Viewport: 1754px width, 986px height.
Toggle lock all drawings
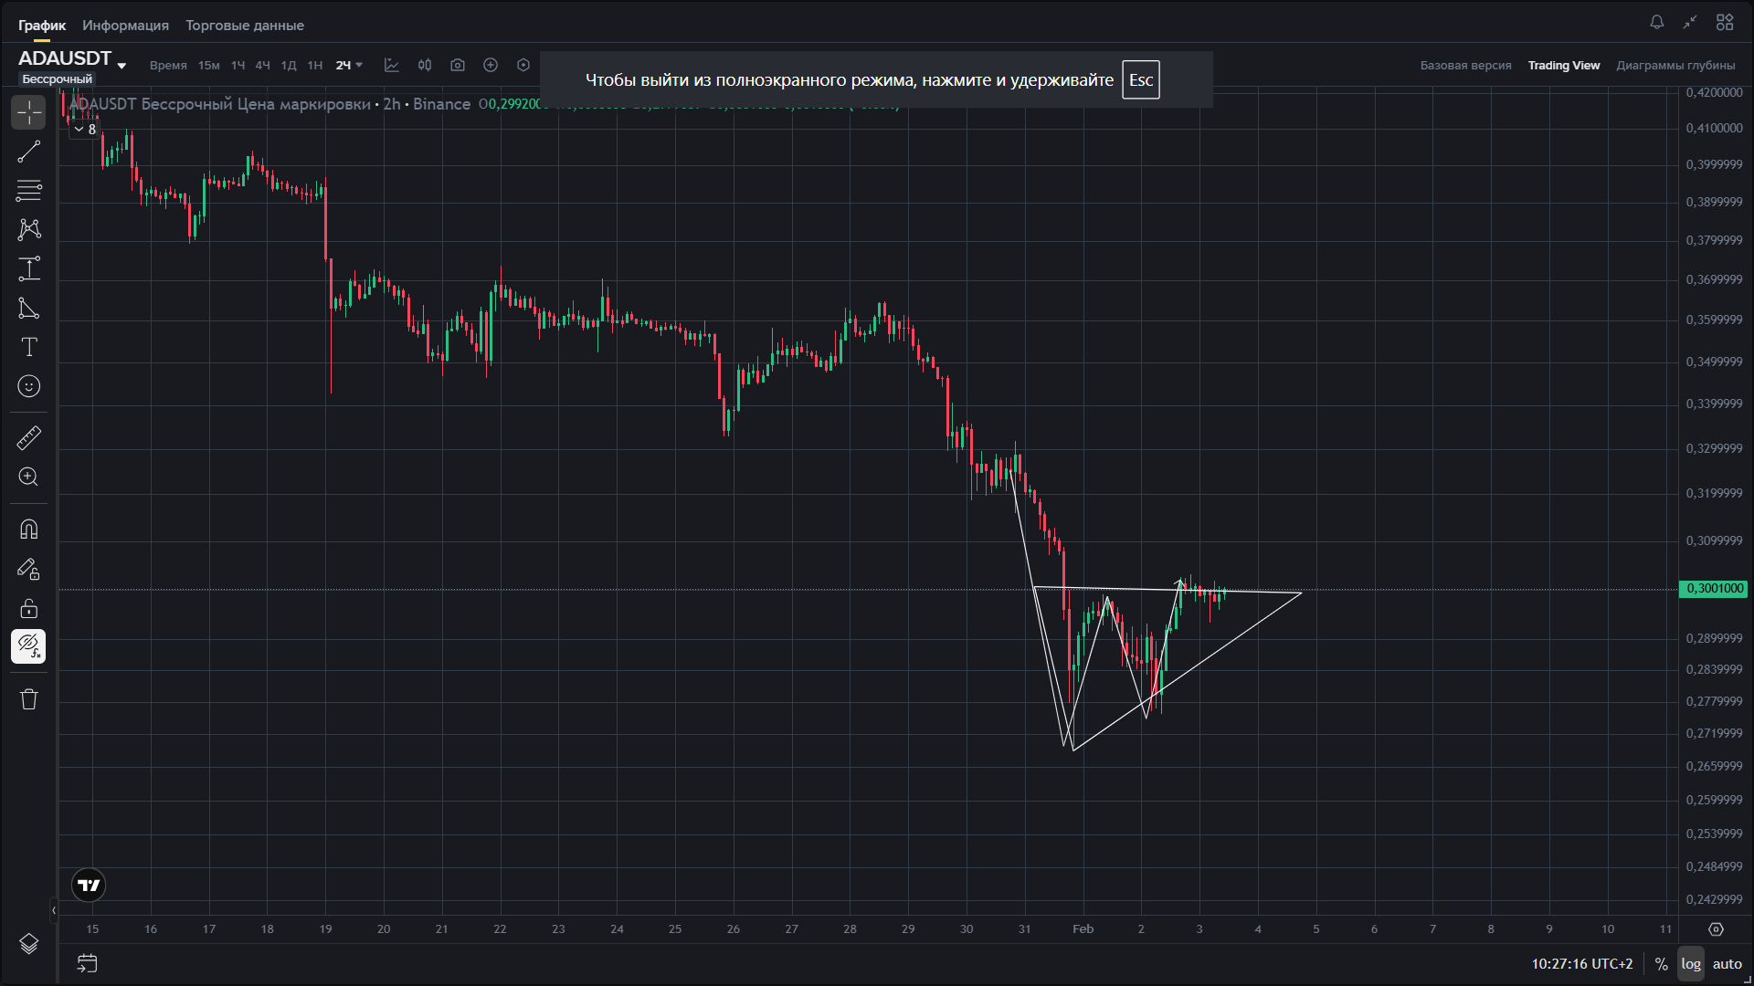[x=28, y=608]
